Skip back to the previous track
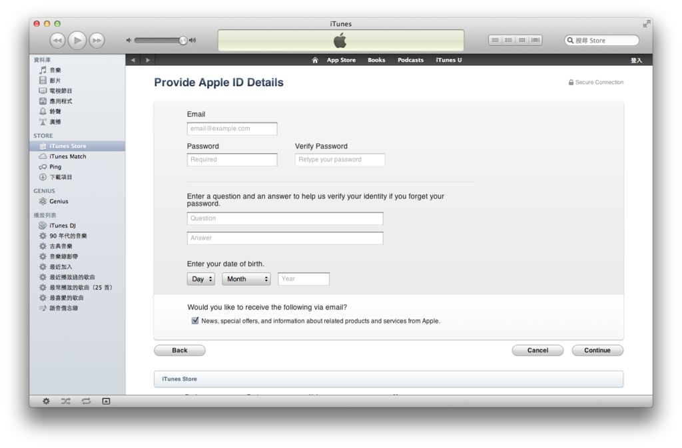This screenshot has width=682, height=448. tap(57, 41)
